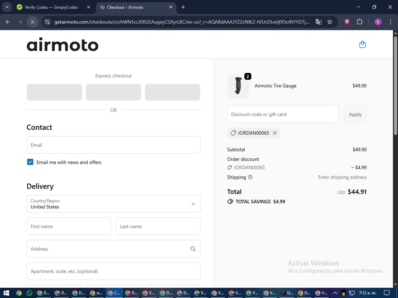Click the First name field
The image size is (398, 298).
coord(69,226)
